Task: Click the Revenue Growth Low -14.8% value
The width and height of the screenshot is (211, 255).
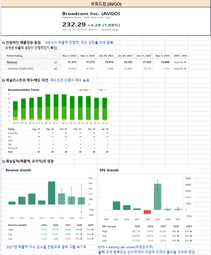Action: click(68, 239)
